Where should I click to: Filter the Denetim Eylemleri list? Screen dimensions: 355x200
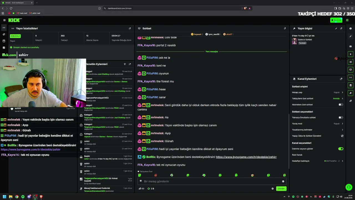click(125, 64)
